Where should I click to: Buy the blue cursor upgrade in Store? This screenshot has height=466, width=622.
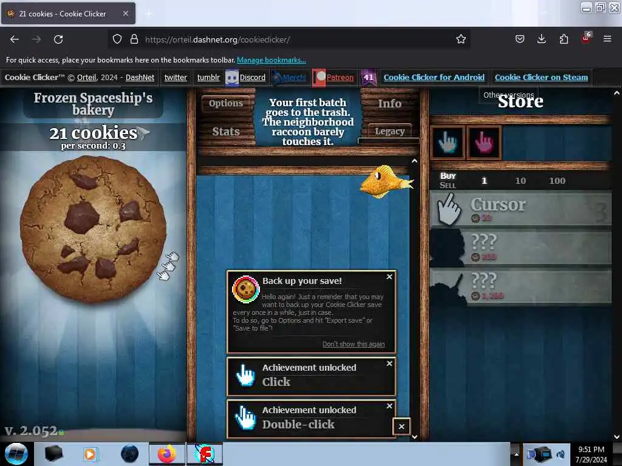coord(448,143)
